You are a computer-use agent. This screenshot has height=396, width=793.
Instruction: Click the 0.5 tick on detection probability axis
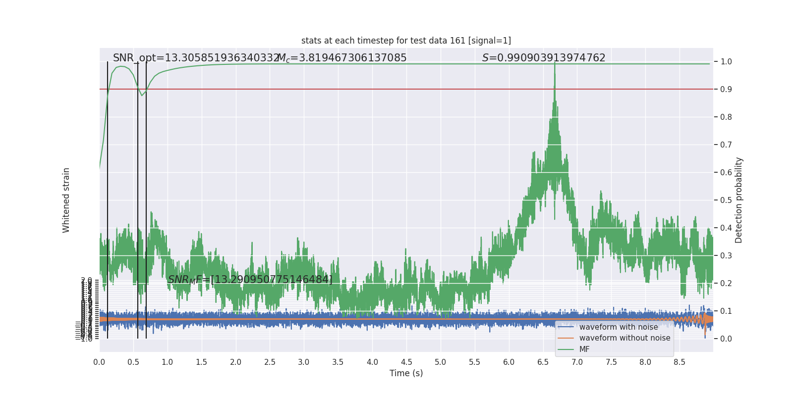[726, 200]
